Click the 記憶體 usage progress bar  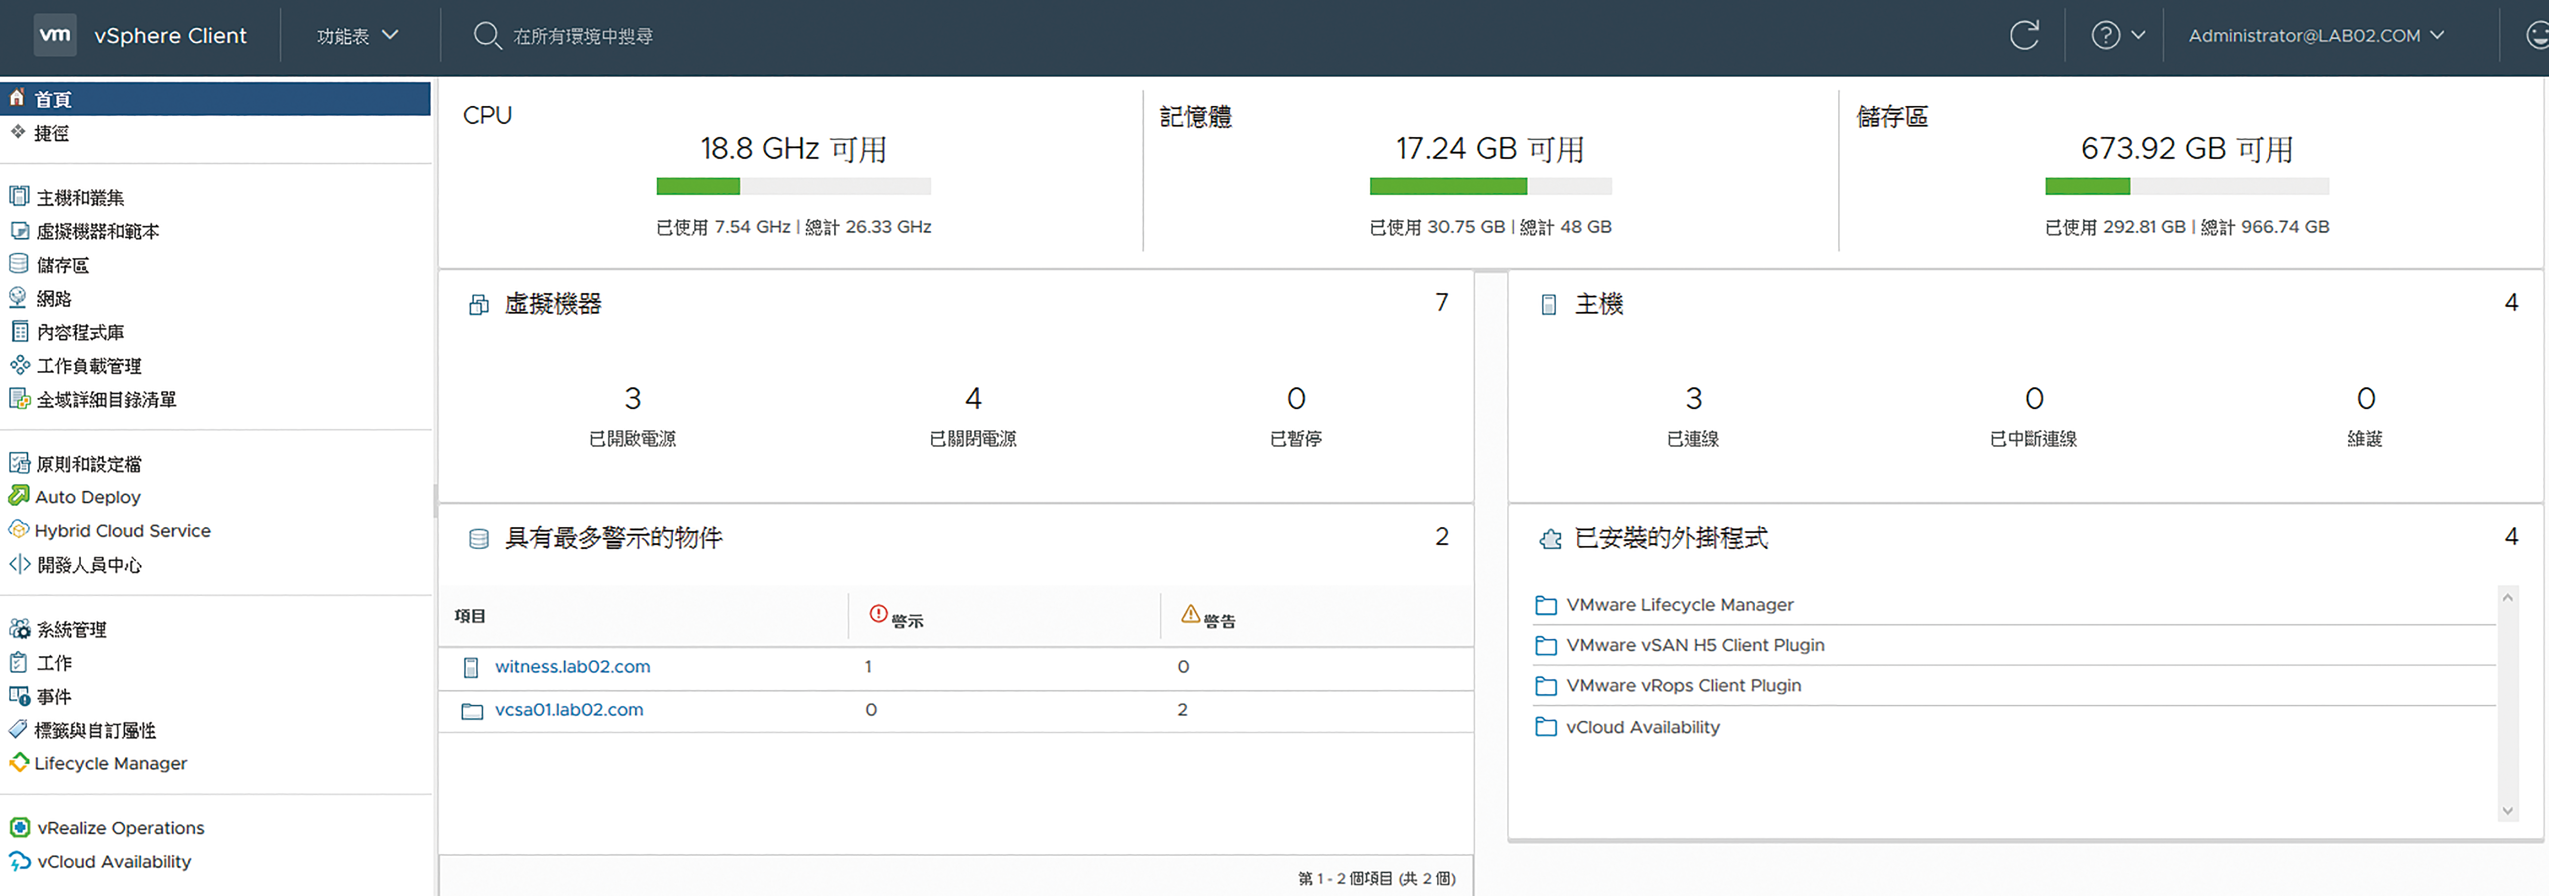pyautogui.click(x=1490, y=186)
